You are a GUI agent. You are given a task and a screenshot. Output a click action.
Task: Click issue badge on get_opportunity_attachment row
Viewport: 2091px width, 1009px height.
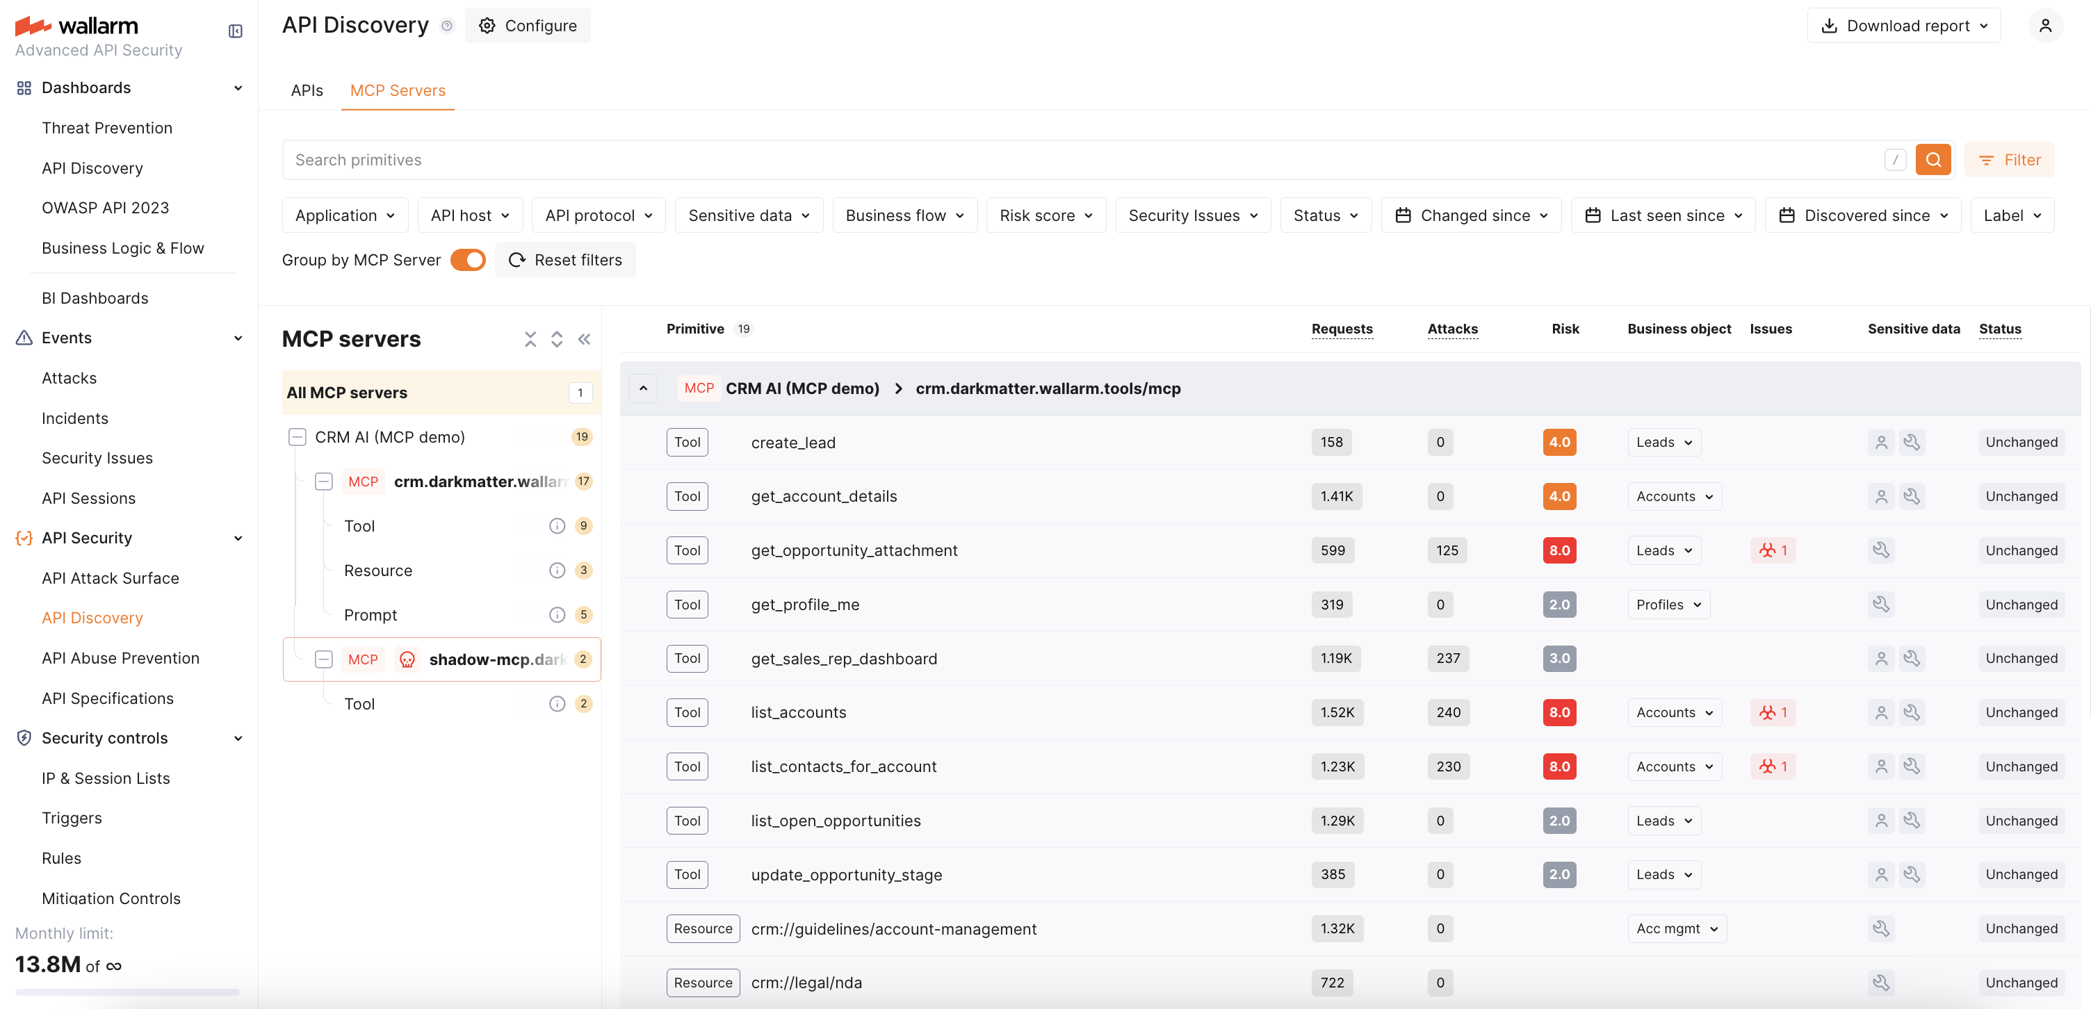1773,550
